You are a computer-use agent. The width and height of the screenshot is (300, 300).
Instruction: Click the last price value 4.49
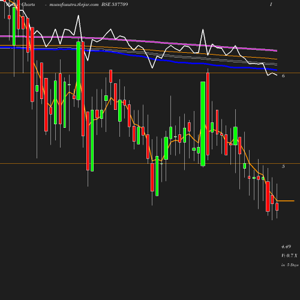point(286,247)
